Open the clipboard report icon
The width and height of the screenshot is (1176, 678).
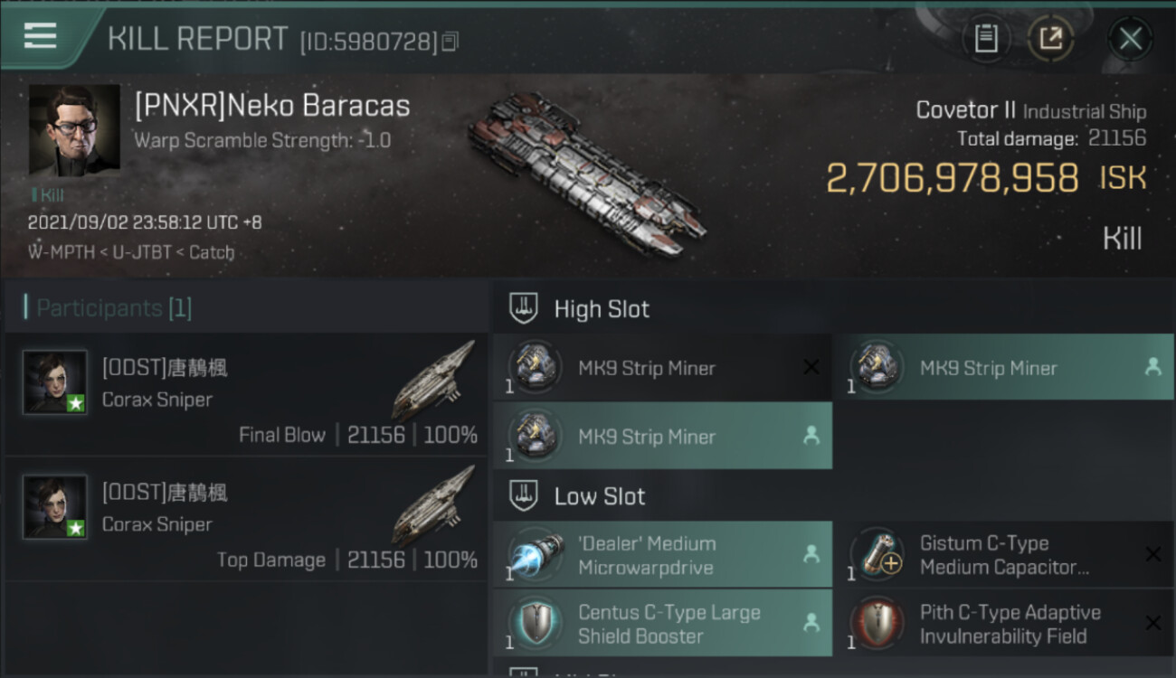985,38
